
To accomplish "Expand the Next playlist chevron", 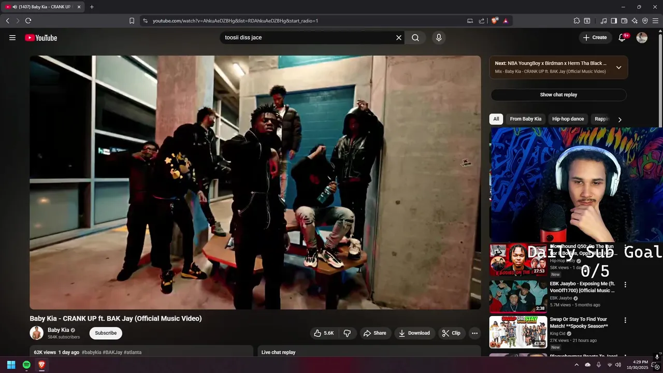I will point(618,67).
